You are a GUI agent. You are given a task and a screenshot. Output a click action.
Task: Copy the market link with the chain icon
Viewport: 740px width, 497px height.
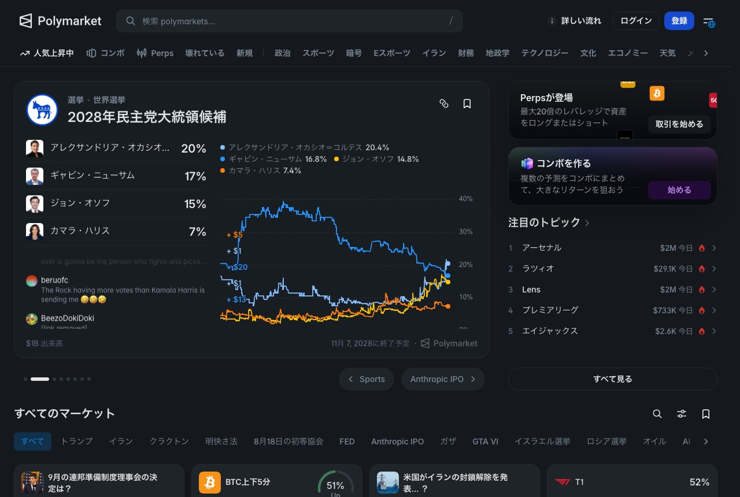444,103
